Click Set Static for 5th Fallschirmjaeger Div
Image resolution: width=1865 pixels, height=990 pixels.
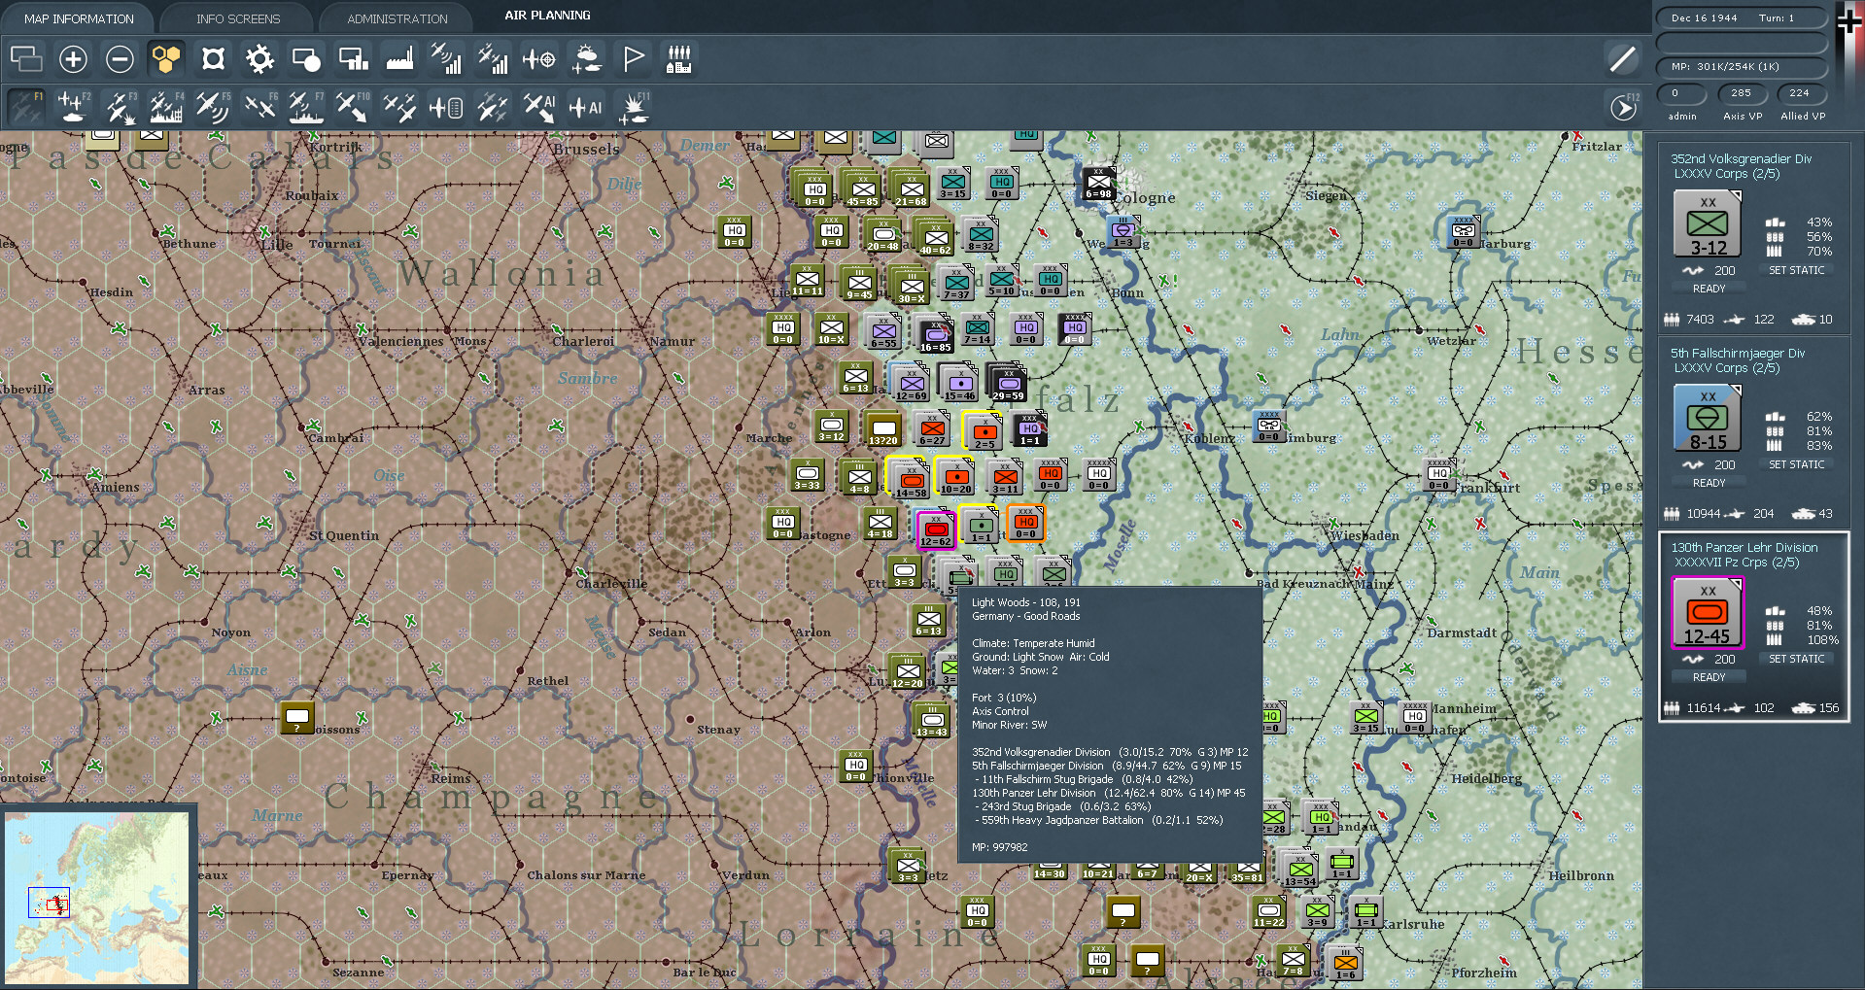(x=1796, y=464)
